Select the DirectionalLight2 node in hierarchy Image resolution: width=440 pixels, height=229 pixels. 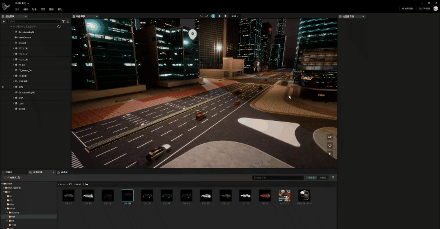[x=27, y=92]
